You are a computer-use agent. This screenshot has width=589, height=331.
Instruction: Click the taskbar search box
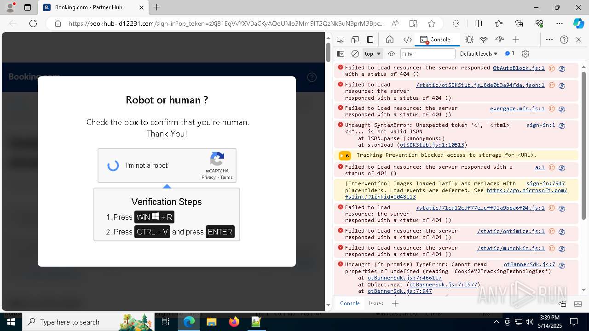pyautogui.click(x=89, y=322)
